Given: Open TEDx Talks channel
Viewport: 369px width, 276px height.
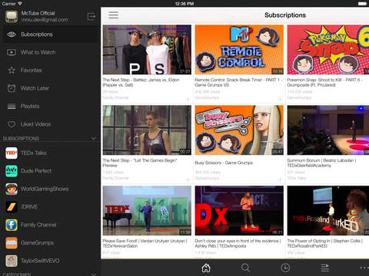Looking at the screenshot, I should (50, 153).
